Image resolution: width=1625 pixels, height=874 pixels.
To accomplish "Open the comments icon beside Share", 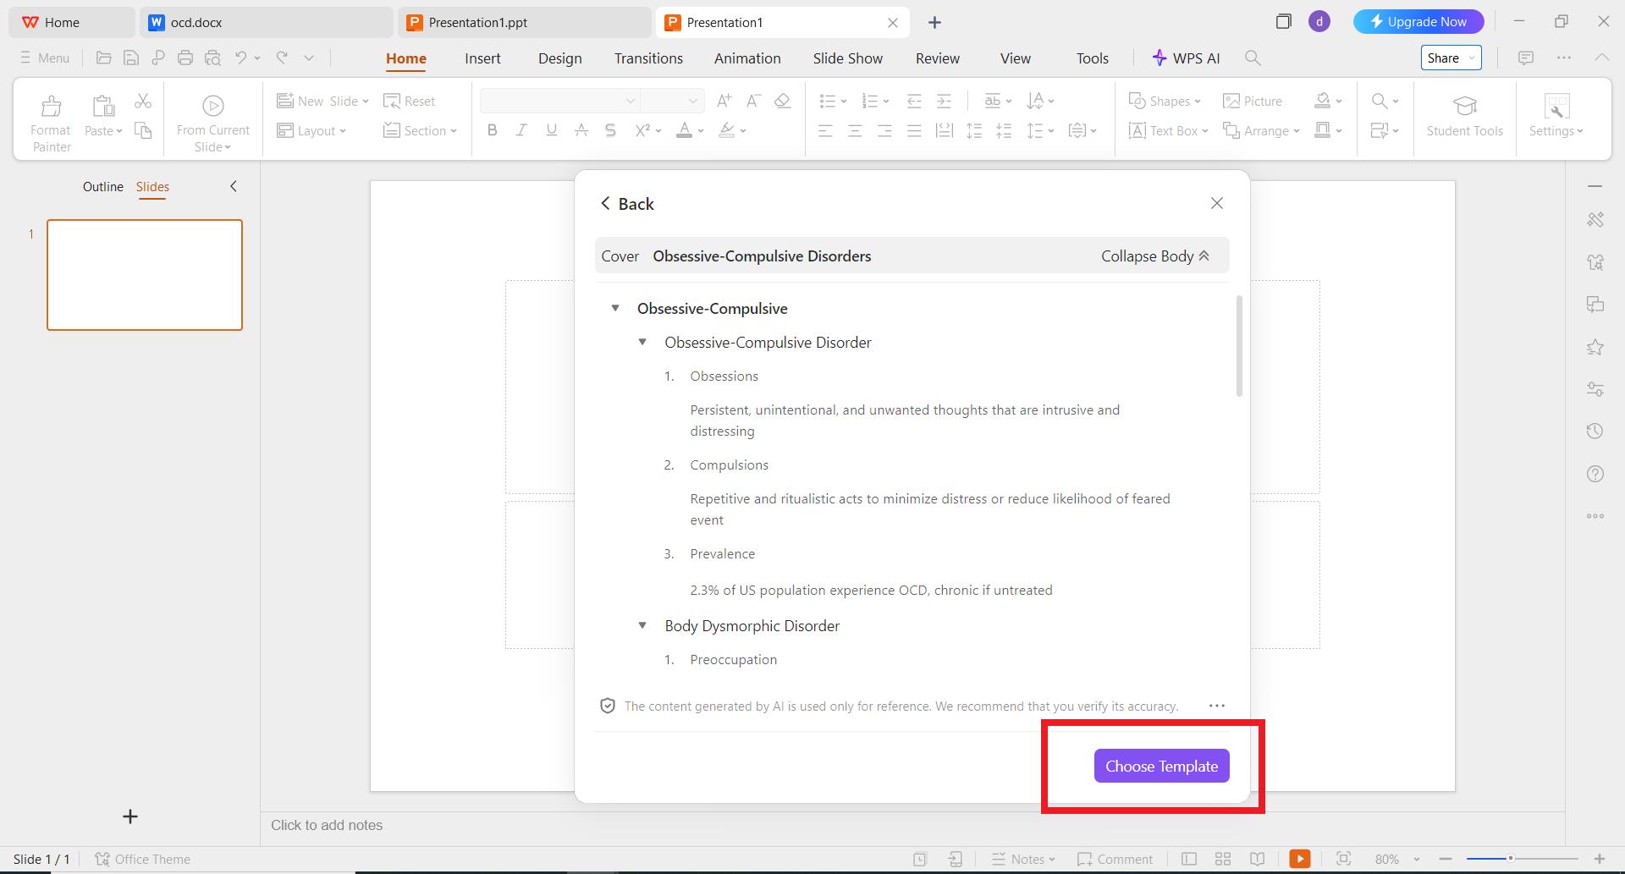I will coord(1525,58).
